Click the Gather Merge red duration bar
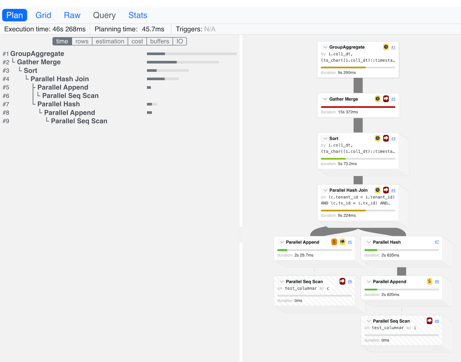Screen dimensions: 461x362 (x=358, y=107)
